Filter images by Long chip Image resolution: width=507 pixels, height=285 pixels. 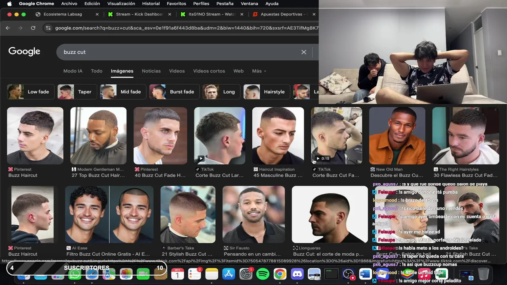tap(221, 92)
